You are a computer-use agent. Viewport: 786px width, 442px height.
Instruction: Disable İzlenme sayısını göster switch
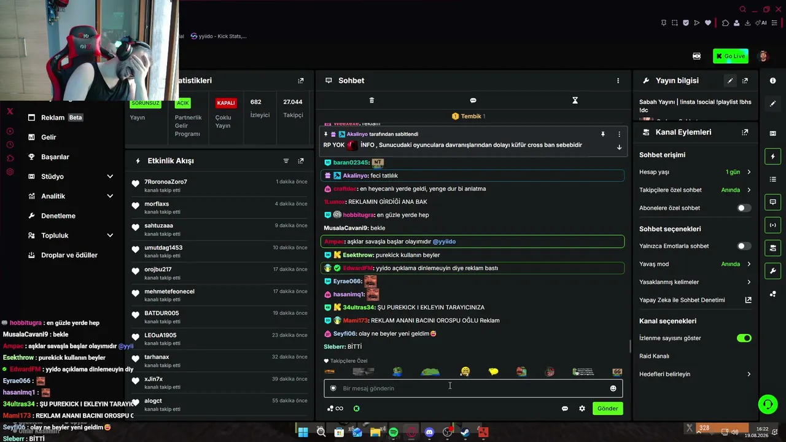coord(744,338)
